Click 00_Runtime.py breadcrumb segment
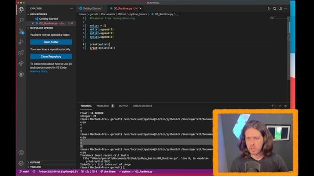The height and width of the screenshot is (176, 314). tap(162, 14)
